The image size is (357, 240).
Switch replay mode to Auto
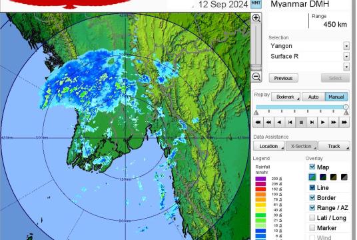313,97
